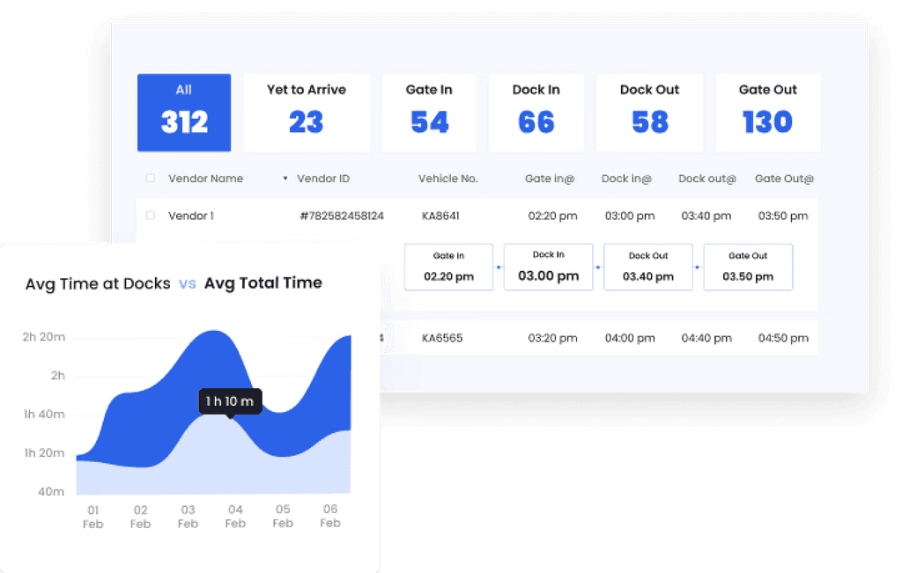Click the Vendor ID column header
Image resolution: width=902 pixels, height=573 pixels.
(322, 179)
